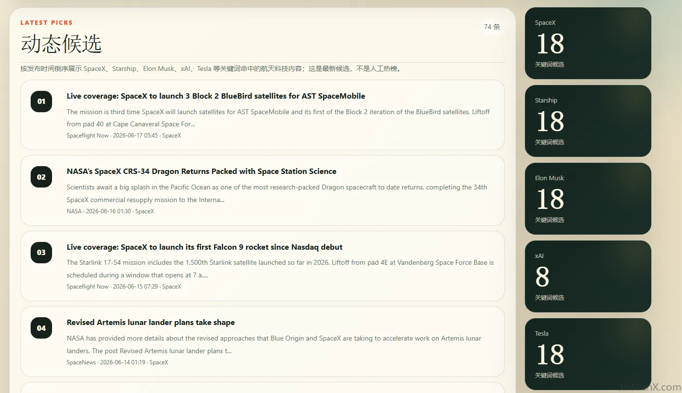Select the Starship keyword stat card

click(588, 121)
